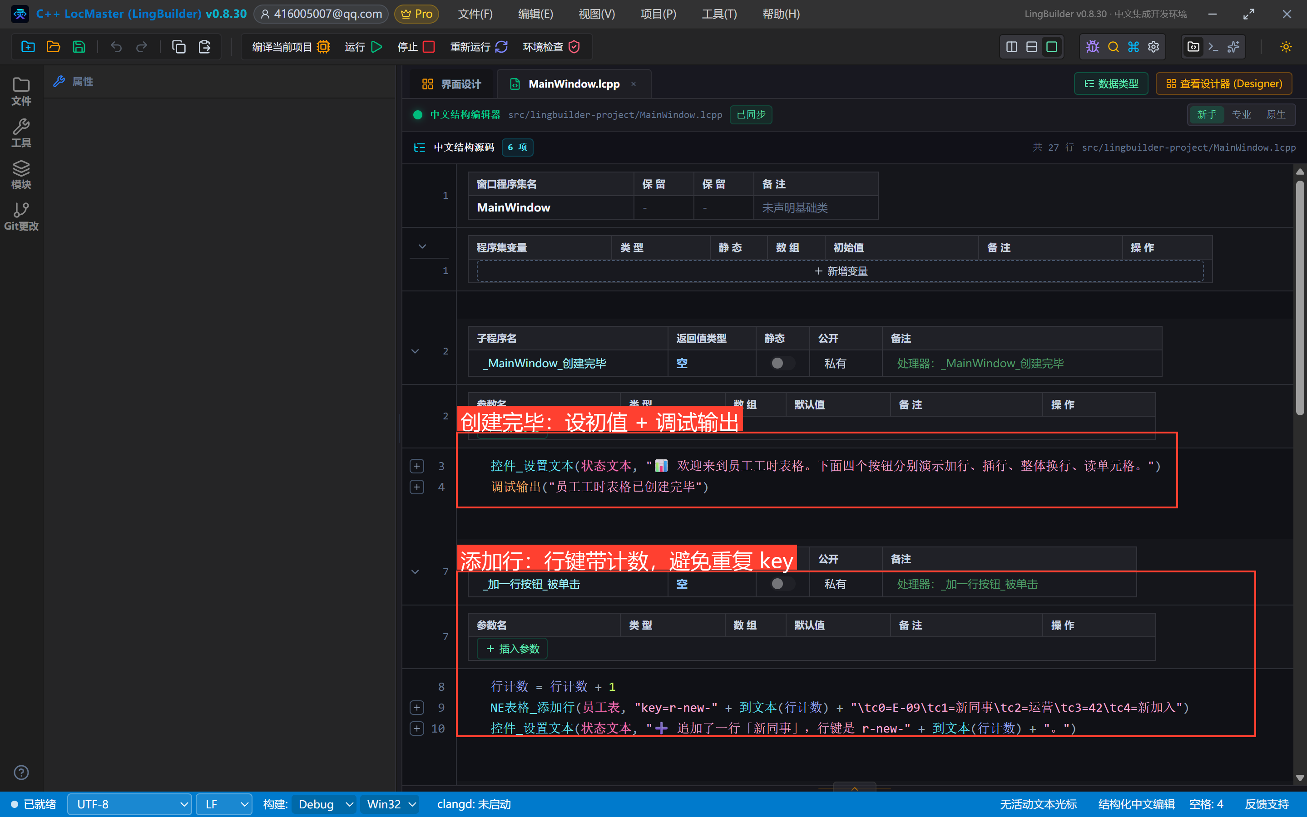Click the blue command key icon

(1134, 47)
